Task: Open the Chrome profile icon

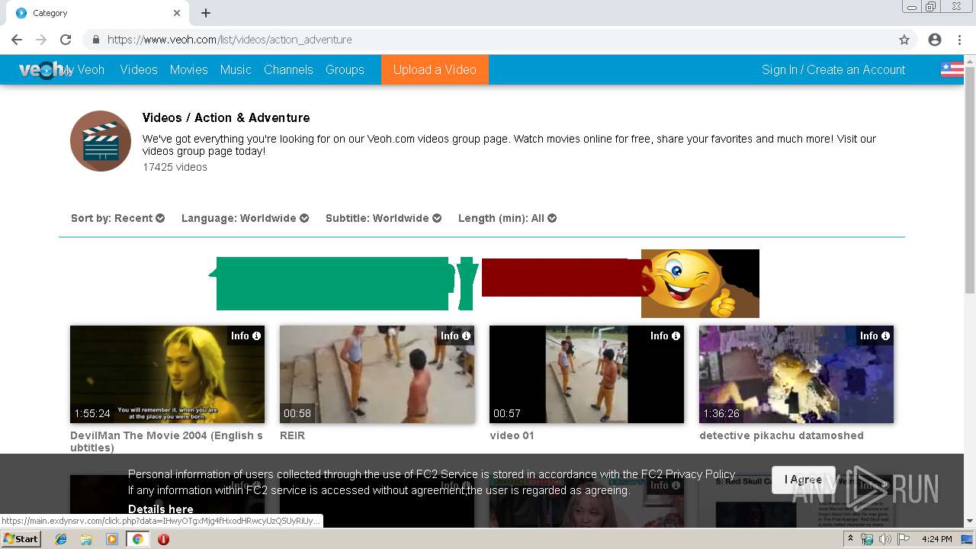Action: point(935,40)
